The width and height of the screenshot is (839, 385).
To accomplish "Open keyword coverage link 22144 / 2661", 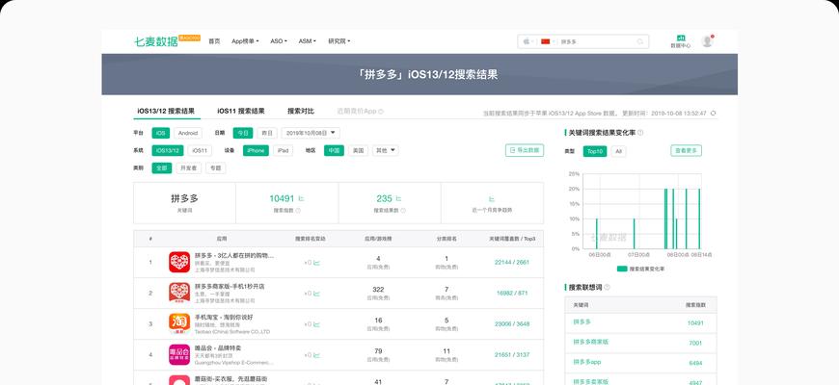I will tap(512, 262).
